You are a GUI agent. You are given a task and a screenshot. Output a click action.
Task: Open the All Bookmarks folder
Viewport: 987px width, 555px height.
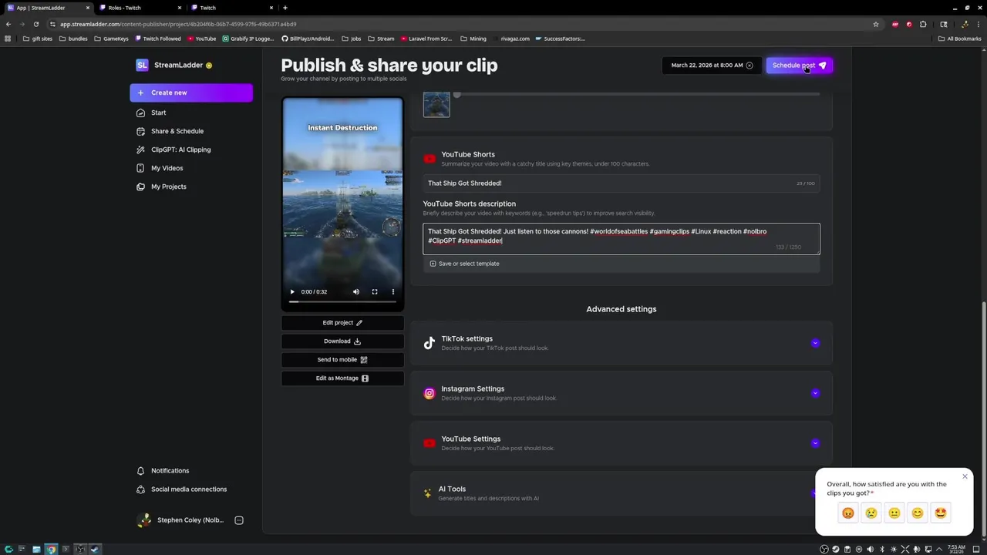point(959,39)
